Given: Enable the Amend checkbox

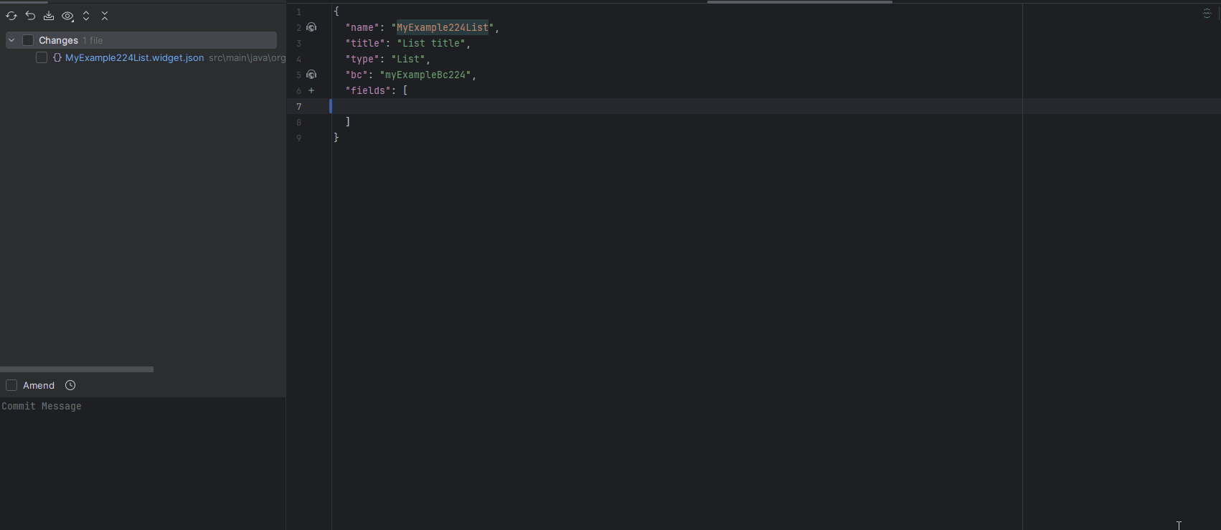Looking at the screenshot, I should tap(11, 385).
